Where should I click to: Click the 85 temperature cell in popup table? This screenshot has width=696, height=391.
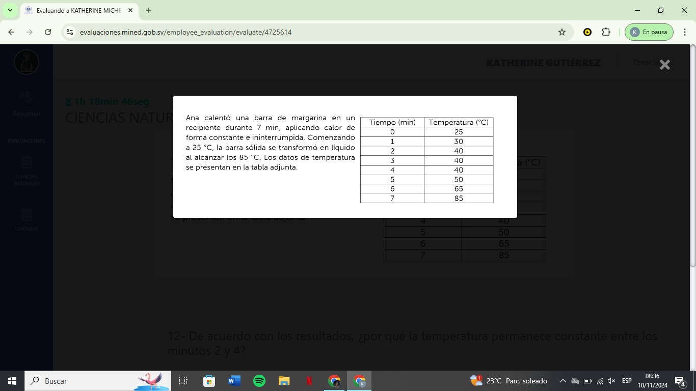pyautogui.click(x=459, y=199)
